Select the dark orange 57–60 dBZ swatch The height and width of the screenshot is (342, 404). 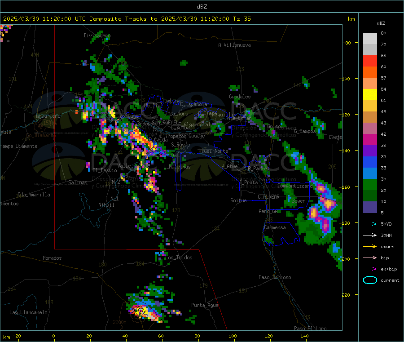(370, 72)
